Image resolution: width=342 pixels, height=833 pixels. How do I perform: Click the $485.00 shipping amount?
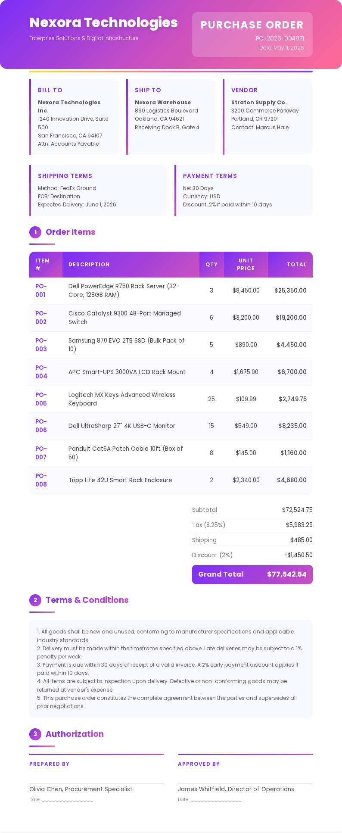click(x=302, y=540)
